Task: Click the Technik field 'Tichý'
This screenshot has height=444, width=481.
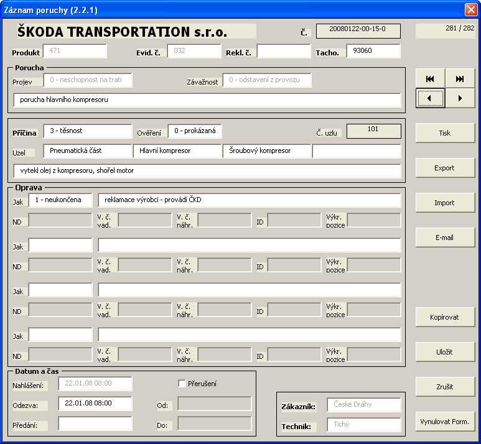Action: [364, 425]
